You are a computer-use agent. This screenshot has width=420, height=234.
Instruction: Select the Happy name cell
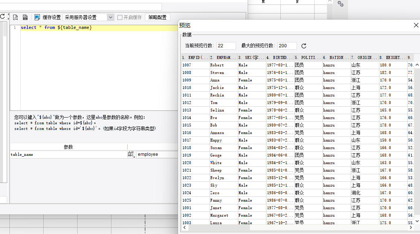224,140
